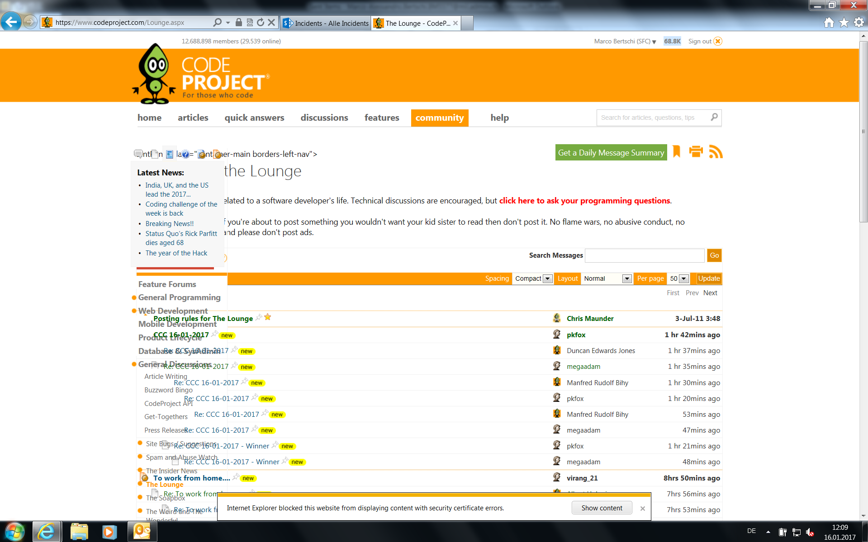
Task: Click the Go button next to Search Messages
Action: click(714, 255)
